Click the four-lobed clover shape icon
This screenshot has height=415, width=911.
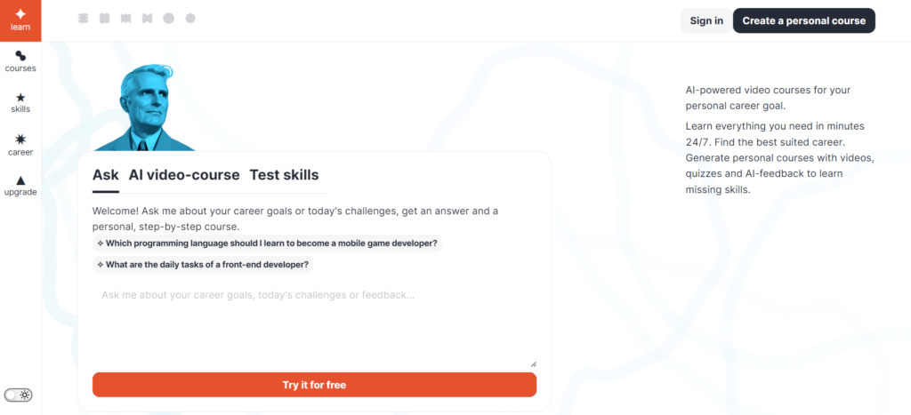click(105, 19)
